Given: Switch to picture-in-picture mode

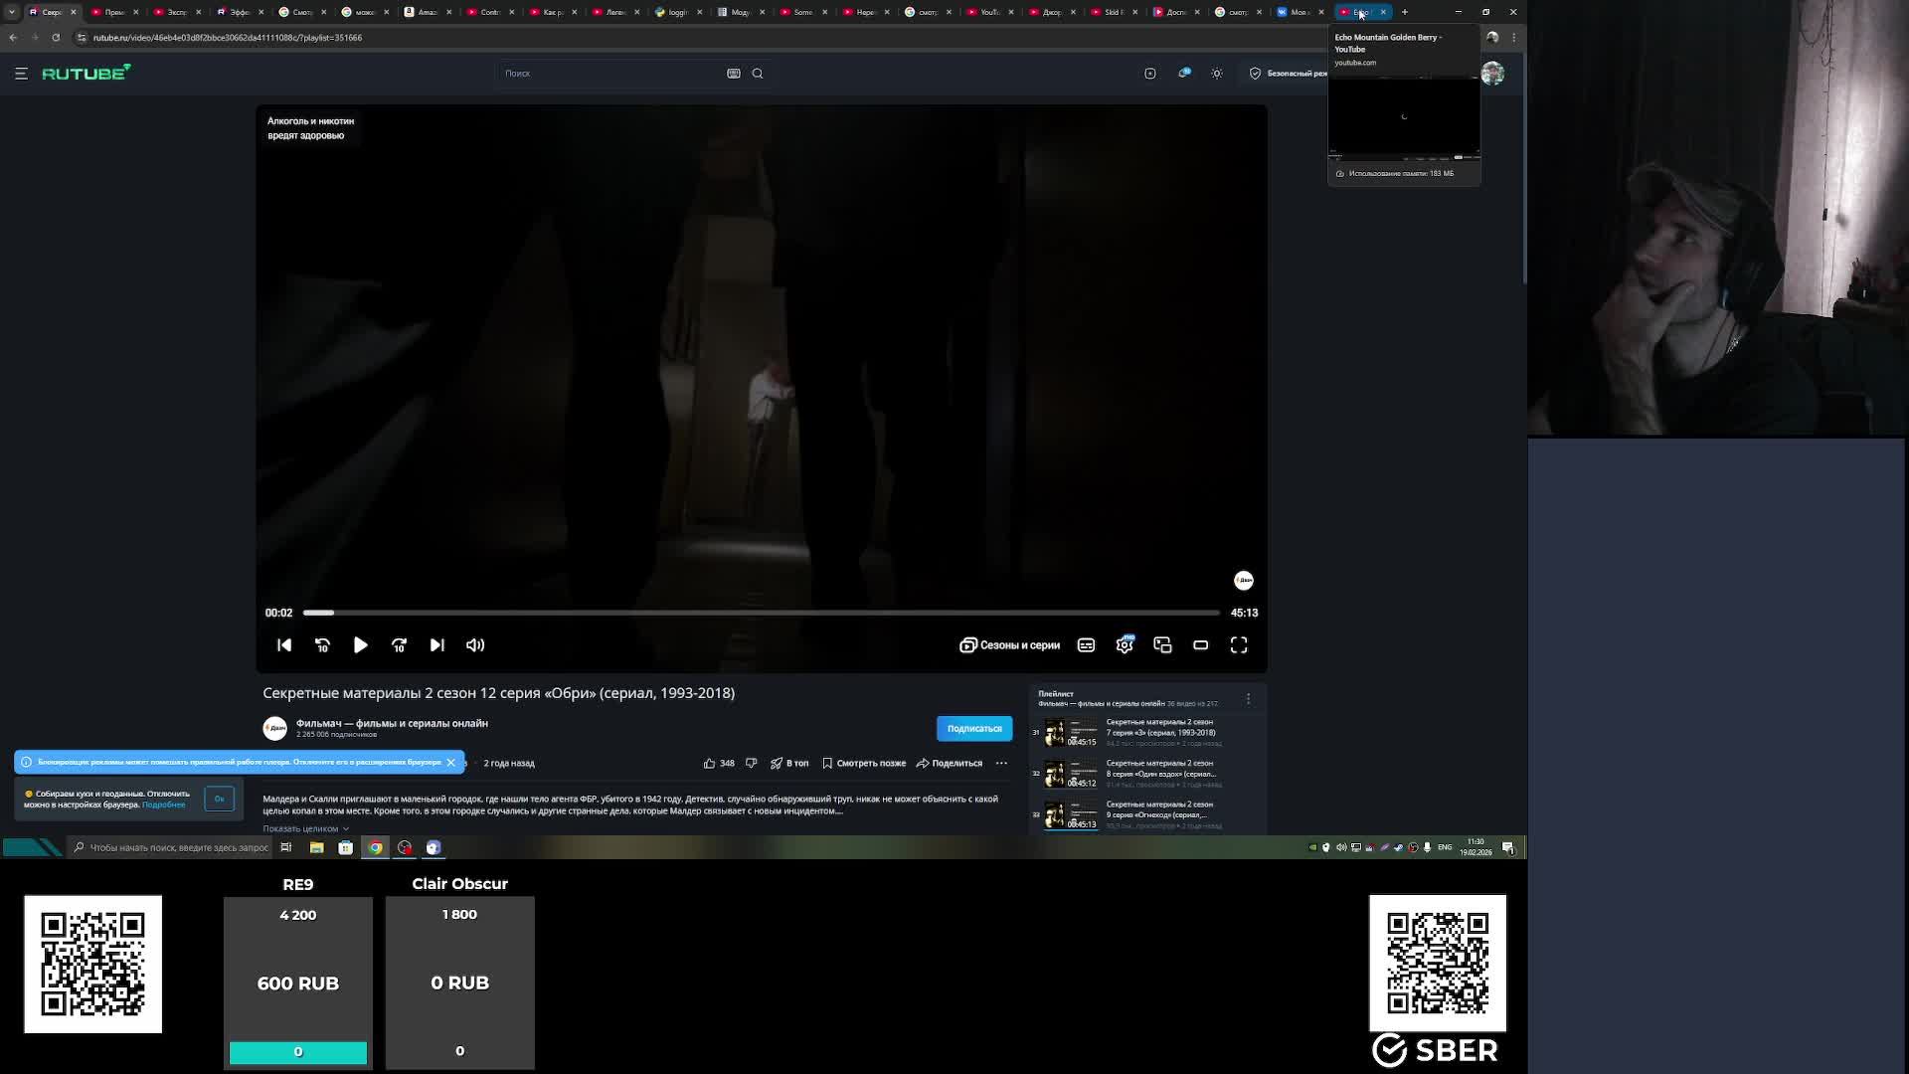Looking at the screenshot, I should [x=1162, y=645].
